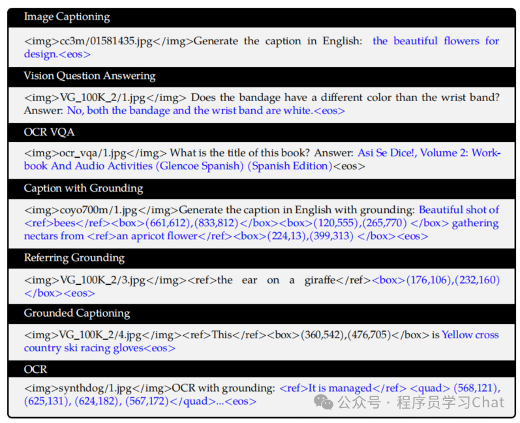Click the blue text 'the beautiful flowers for'
The width and height of the screenshot is (520, 423).
436,41
